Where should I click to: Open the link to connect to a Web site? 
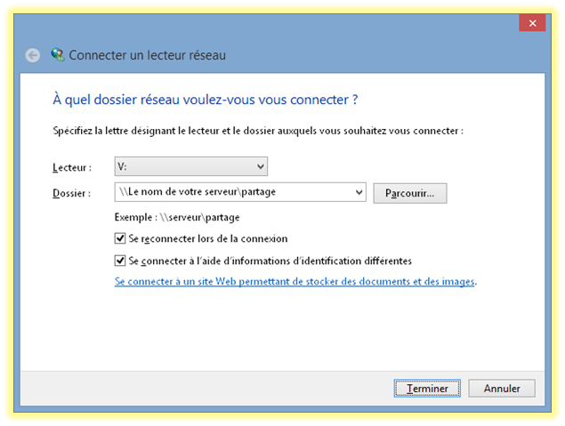295,281
